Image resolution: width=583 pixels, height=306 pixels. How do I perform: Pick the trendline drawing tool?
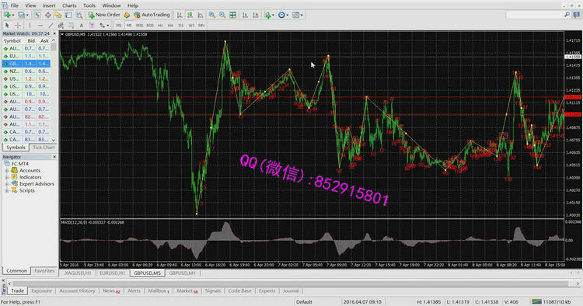click(x=51, y=26)
